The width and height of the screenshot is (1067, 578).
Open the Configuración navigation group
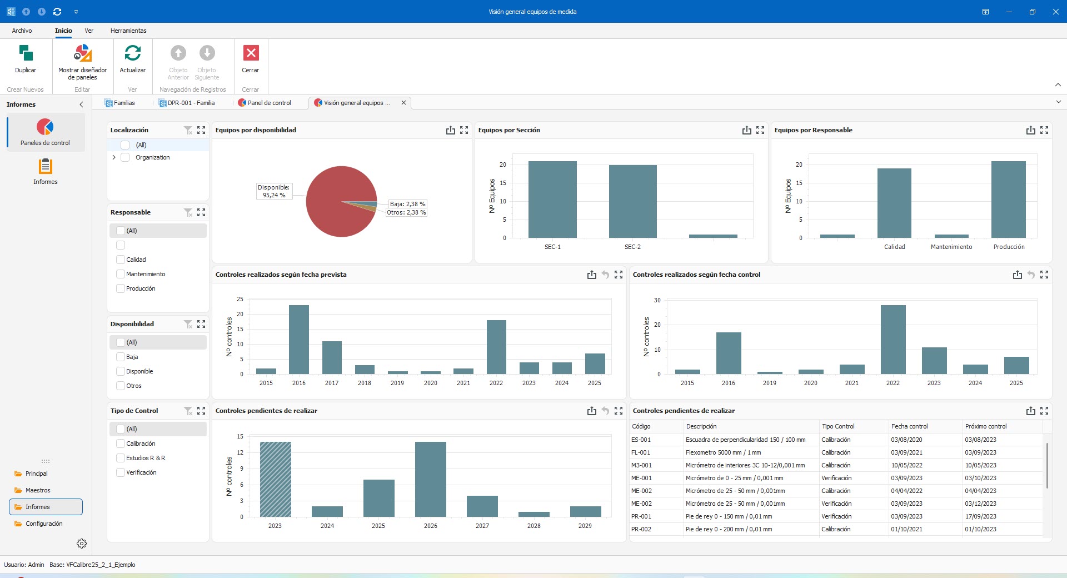pyautogui.click(x=44, y=524)
